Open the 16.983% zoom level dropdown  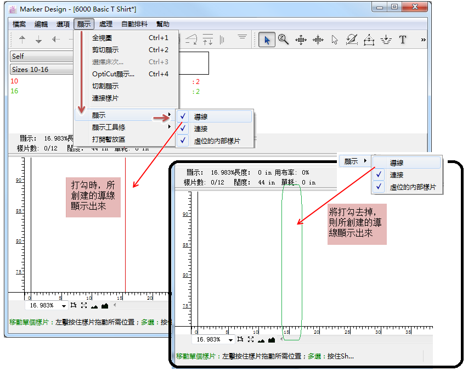click(x=64, y=306)
